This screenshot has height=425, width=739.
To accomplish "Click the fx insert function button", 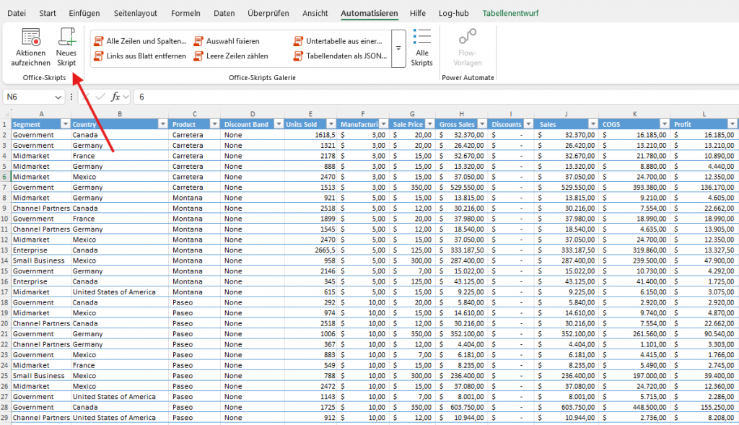I will 115,97.
